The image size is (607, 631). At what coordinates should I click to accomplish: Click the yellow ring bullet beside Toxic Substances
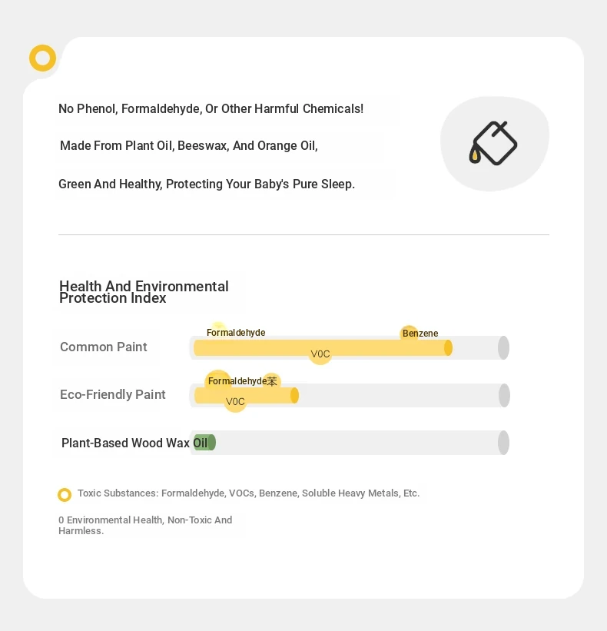[65, 495]
